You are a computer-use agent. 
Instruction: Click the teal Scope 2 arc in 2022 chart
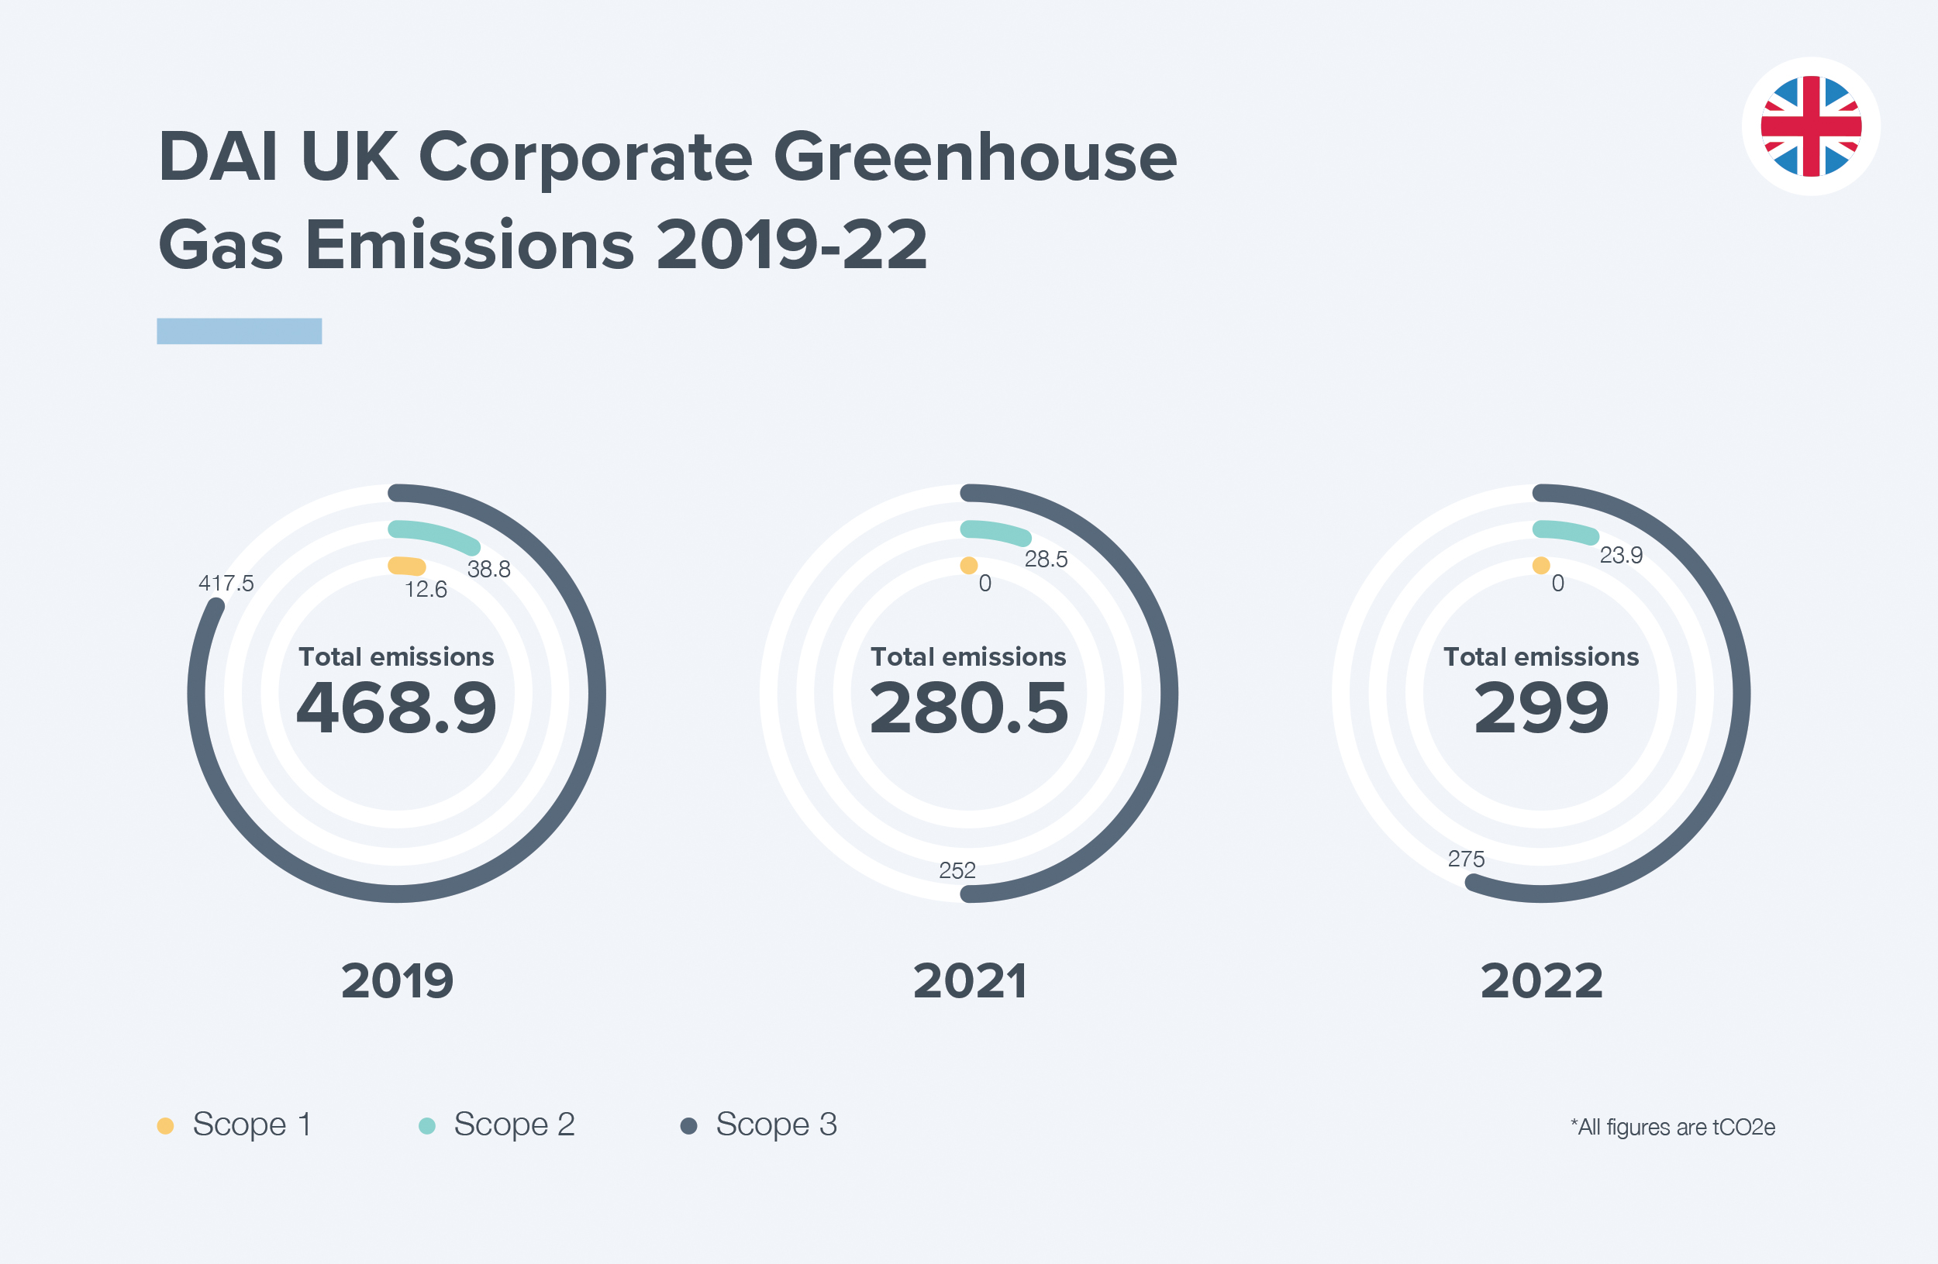coord(1566,532)
